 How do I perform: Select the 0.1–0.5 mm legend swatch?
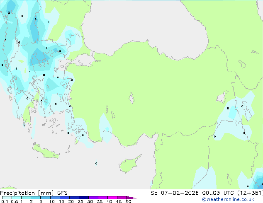pyautogui.click(x=7, y=198)
